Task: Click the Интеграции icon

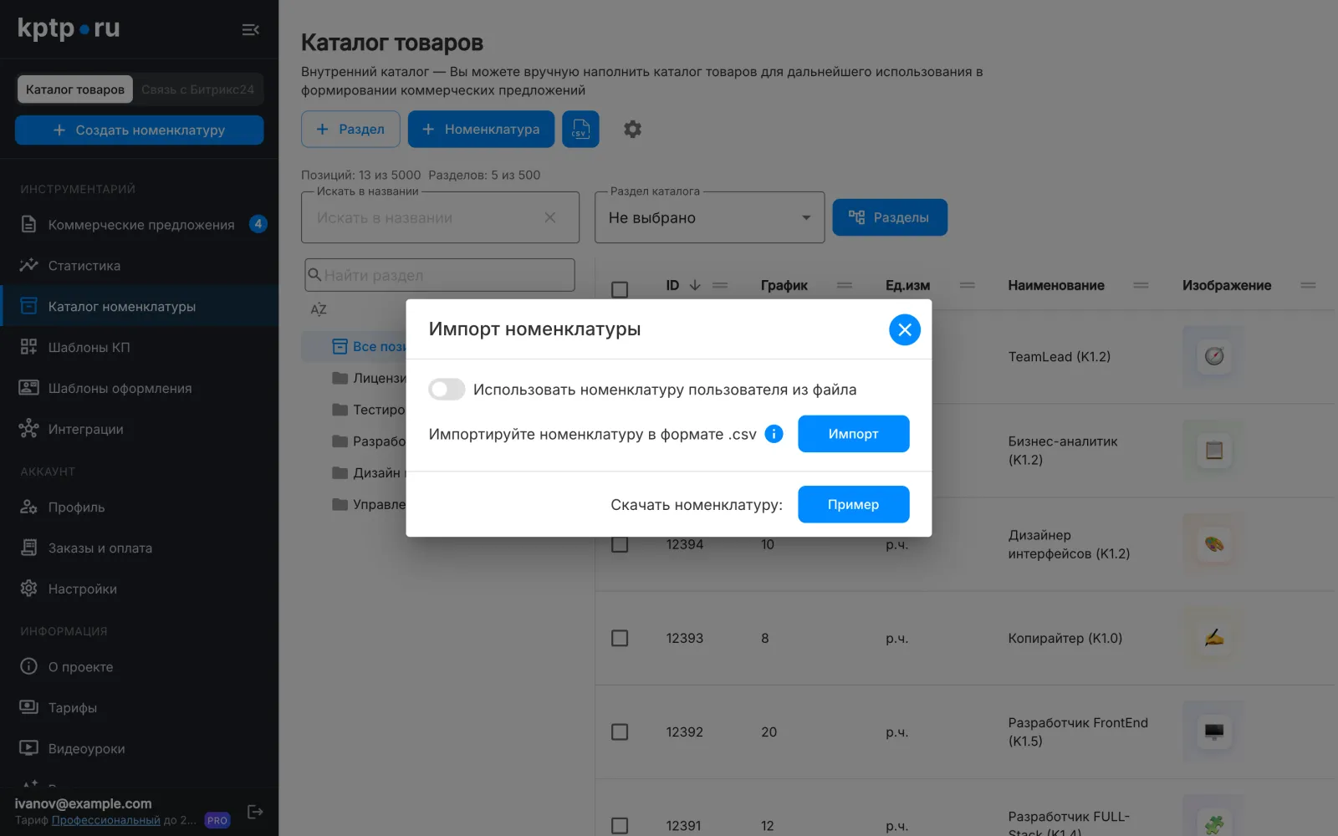Action: [x=28, y=429]
